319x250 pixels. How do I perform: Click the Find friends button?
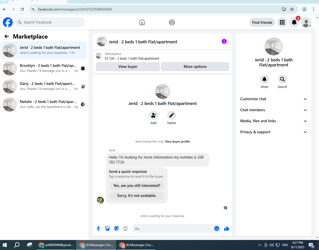(262, 22)
